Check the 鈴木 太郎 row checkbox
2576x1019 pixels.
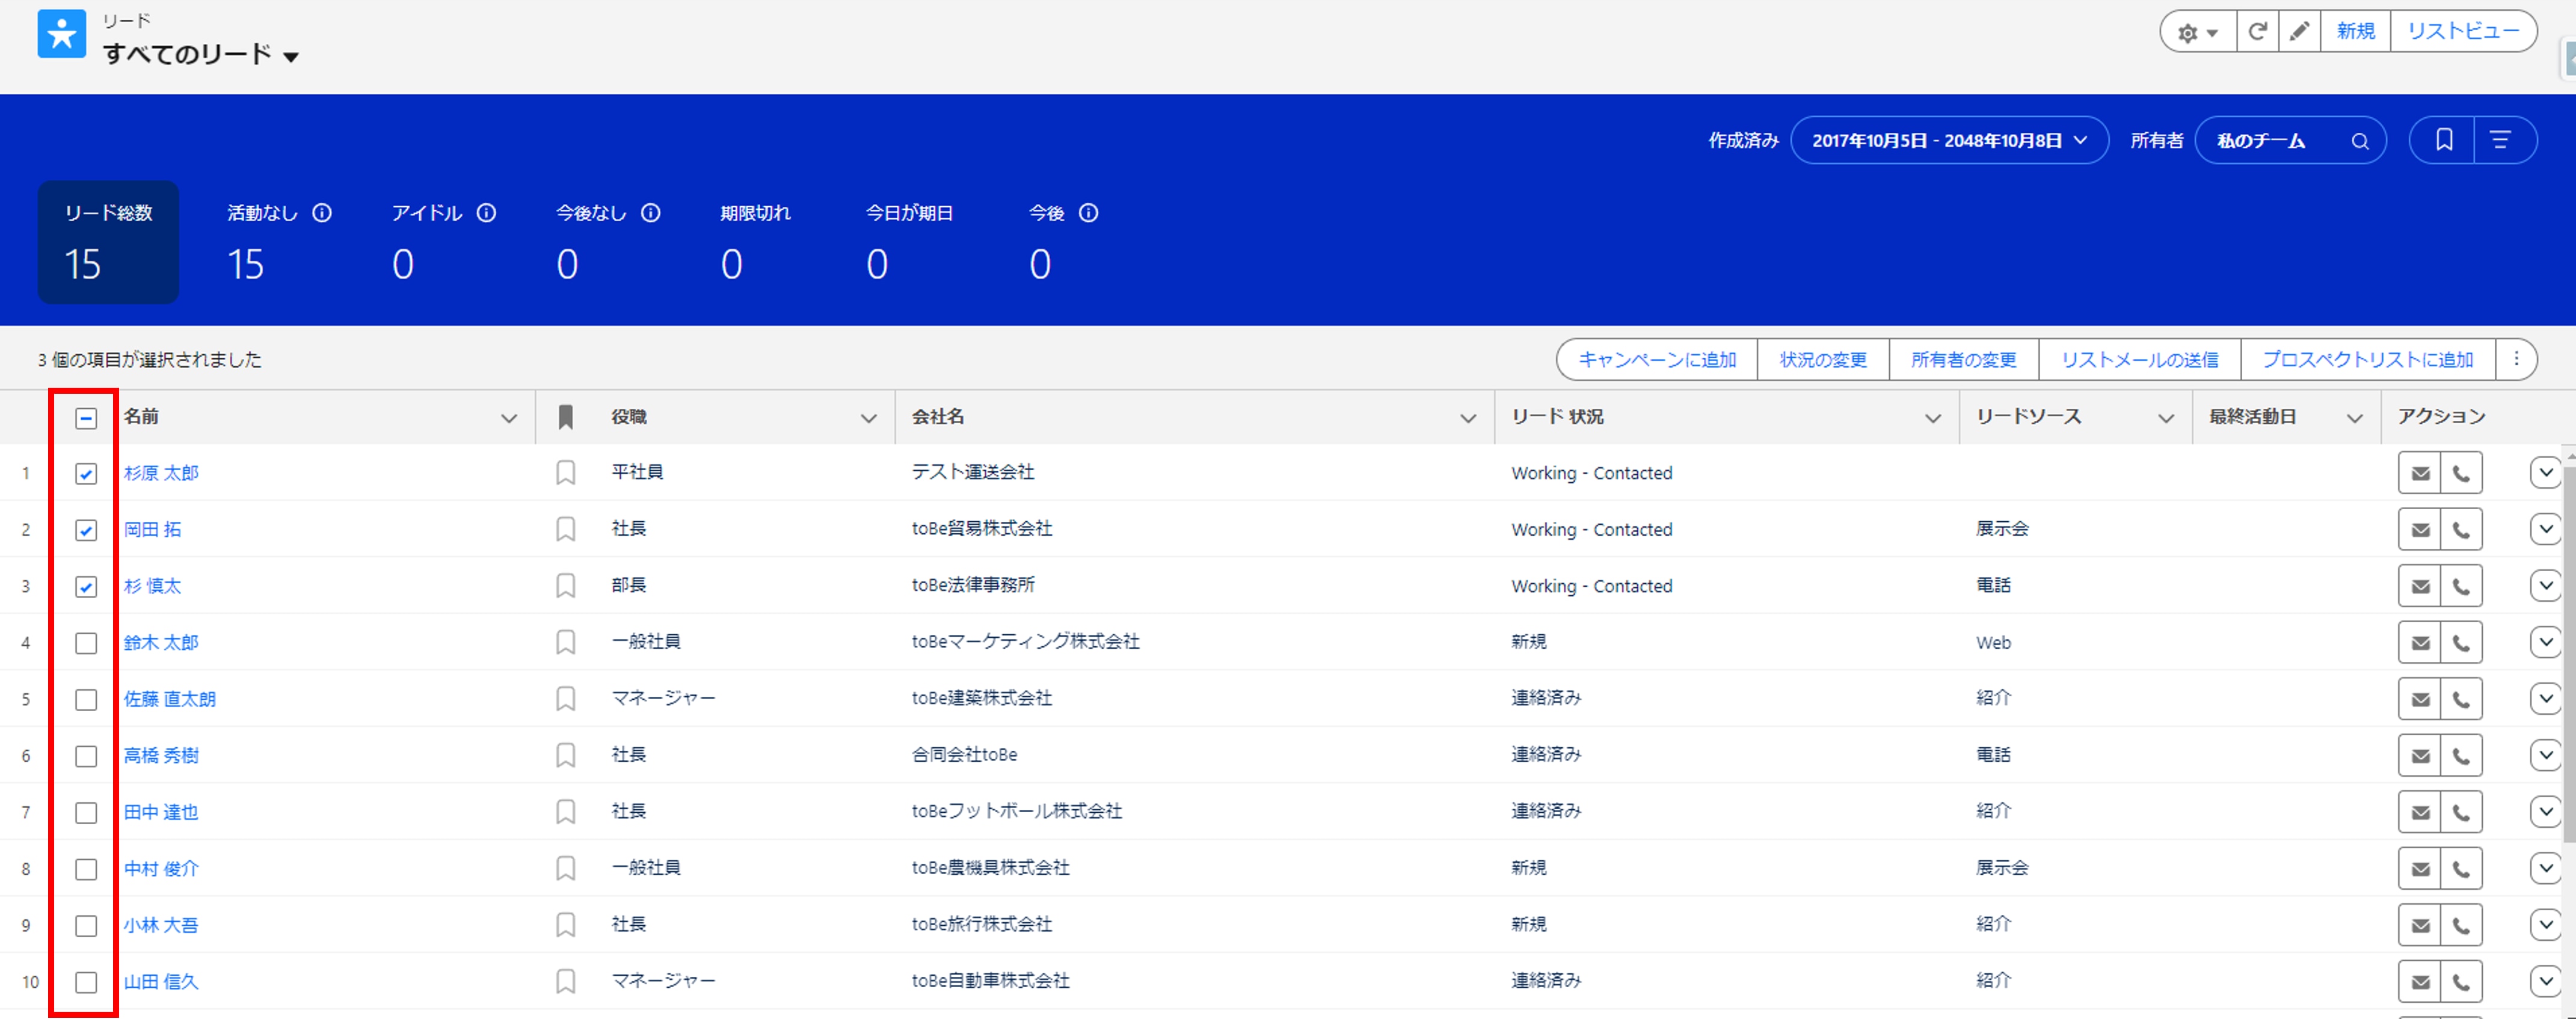[x=86, y=643]
